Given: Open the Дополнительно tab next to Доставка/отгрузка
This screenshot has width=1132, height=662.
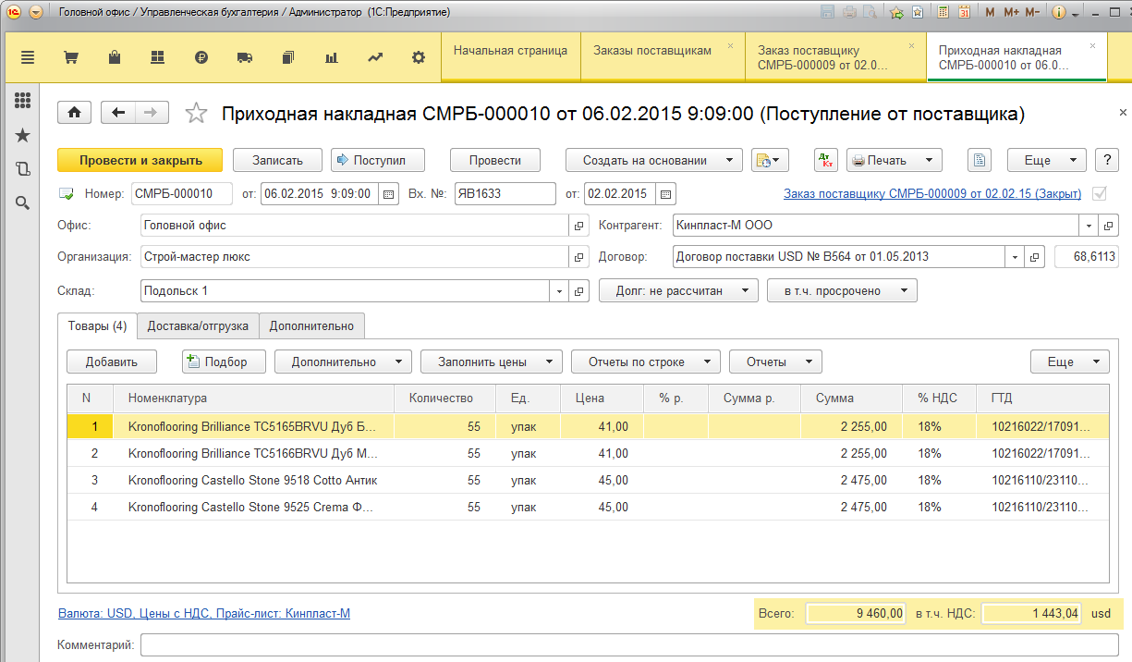Looking at the screenshot, I should pos(311,325).
